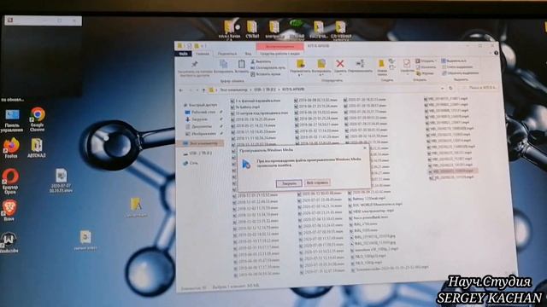Click the Move to folder icon

[x=300, y=64]
